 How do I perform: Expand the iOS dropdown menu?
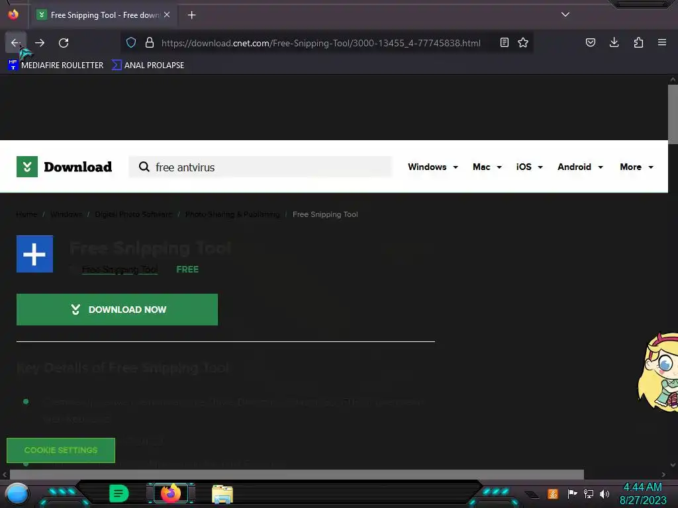[x=529, y=167]
